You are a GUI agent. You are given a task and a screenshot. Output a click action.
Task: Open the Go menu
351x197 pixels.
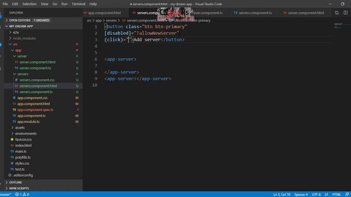click(x=55, y=4)
